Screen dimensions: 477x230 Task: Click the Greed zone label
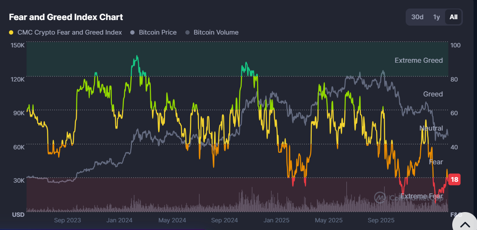click(433, 94)
